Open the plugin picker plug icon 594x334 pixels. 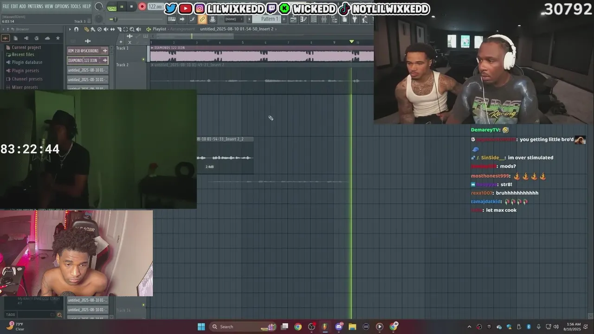(x=355, y=19)
